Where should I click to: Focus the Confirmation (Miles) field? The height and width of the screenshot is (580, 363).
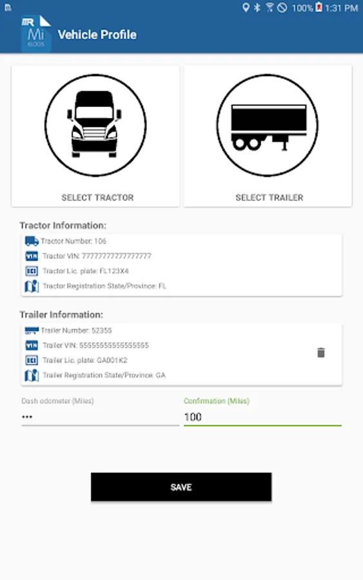(x=262, y=417)
